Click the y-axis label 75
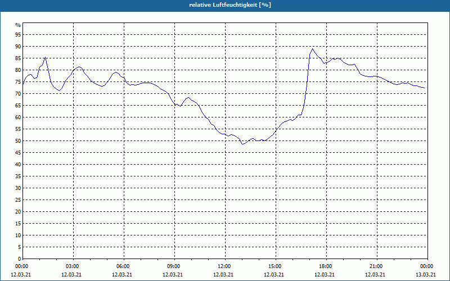The width and height of the screenshot is (450, 281). pos(18,81)
